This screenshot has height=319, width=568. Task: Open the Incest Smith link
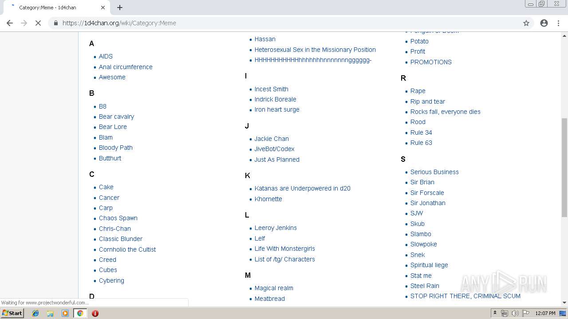point(272,89)
